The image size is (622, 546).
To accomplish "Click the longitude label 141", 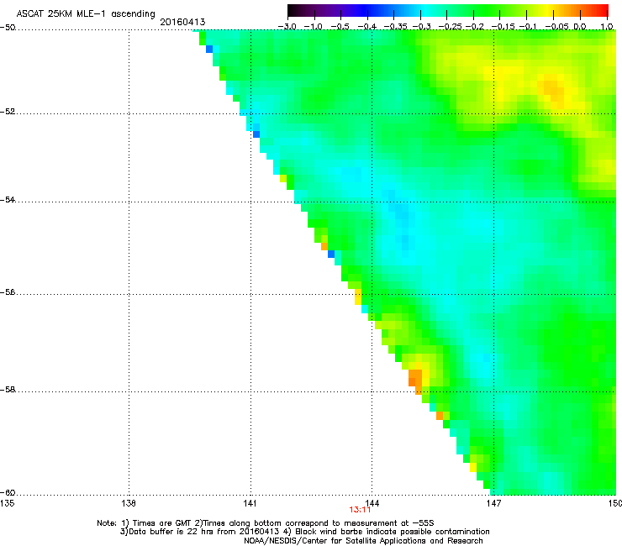I will 250,503.
